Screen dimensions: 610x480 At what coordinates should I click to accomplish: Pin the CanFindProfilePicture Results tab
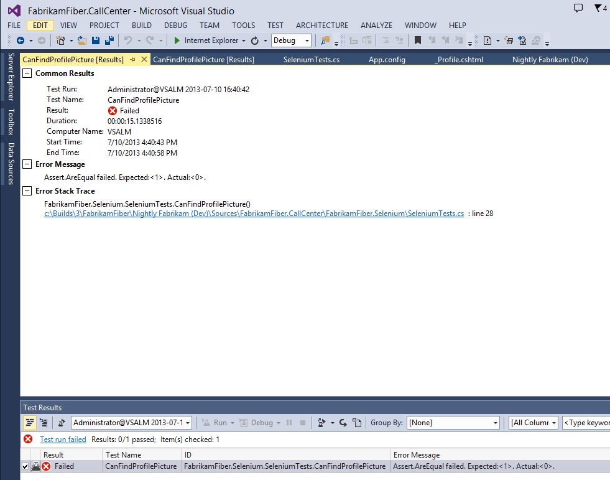132,60
